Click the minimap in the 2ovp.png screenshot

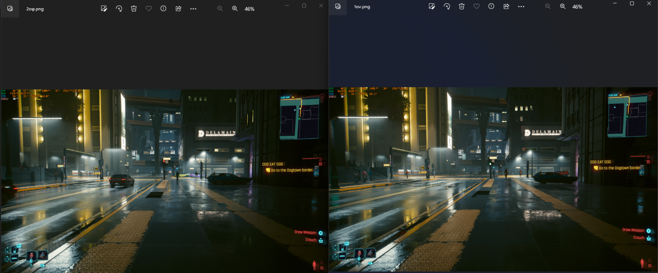point(299,119)
